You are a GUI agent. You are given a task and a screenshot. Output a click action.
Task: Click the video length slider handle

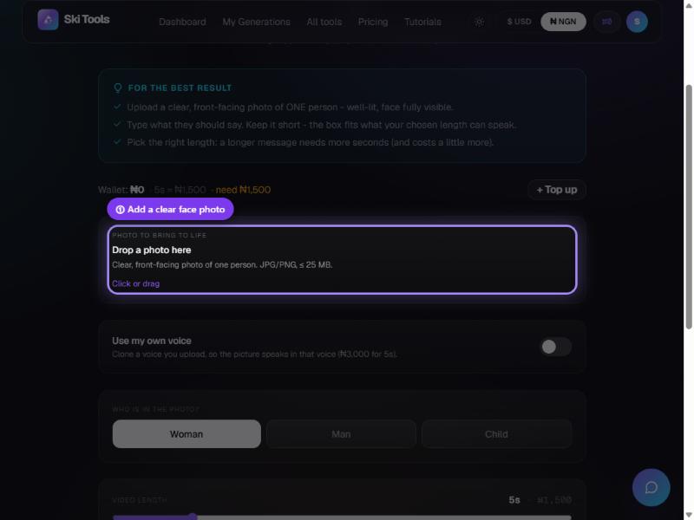192,517
